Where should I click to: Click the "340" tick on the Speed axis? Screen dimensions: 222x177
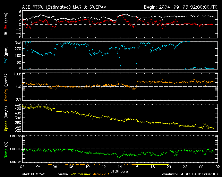click(18, 127)
